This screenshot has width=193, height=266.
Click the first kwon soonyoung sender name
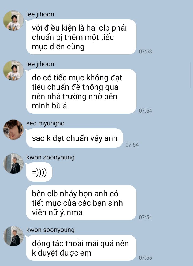click(50, 158)
